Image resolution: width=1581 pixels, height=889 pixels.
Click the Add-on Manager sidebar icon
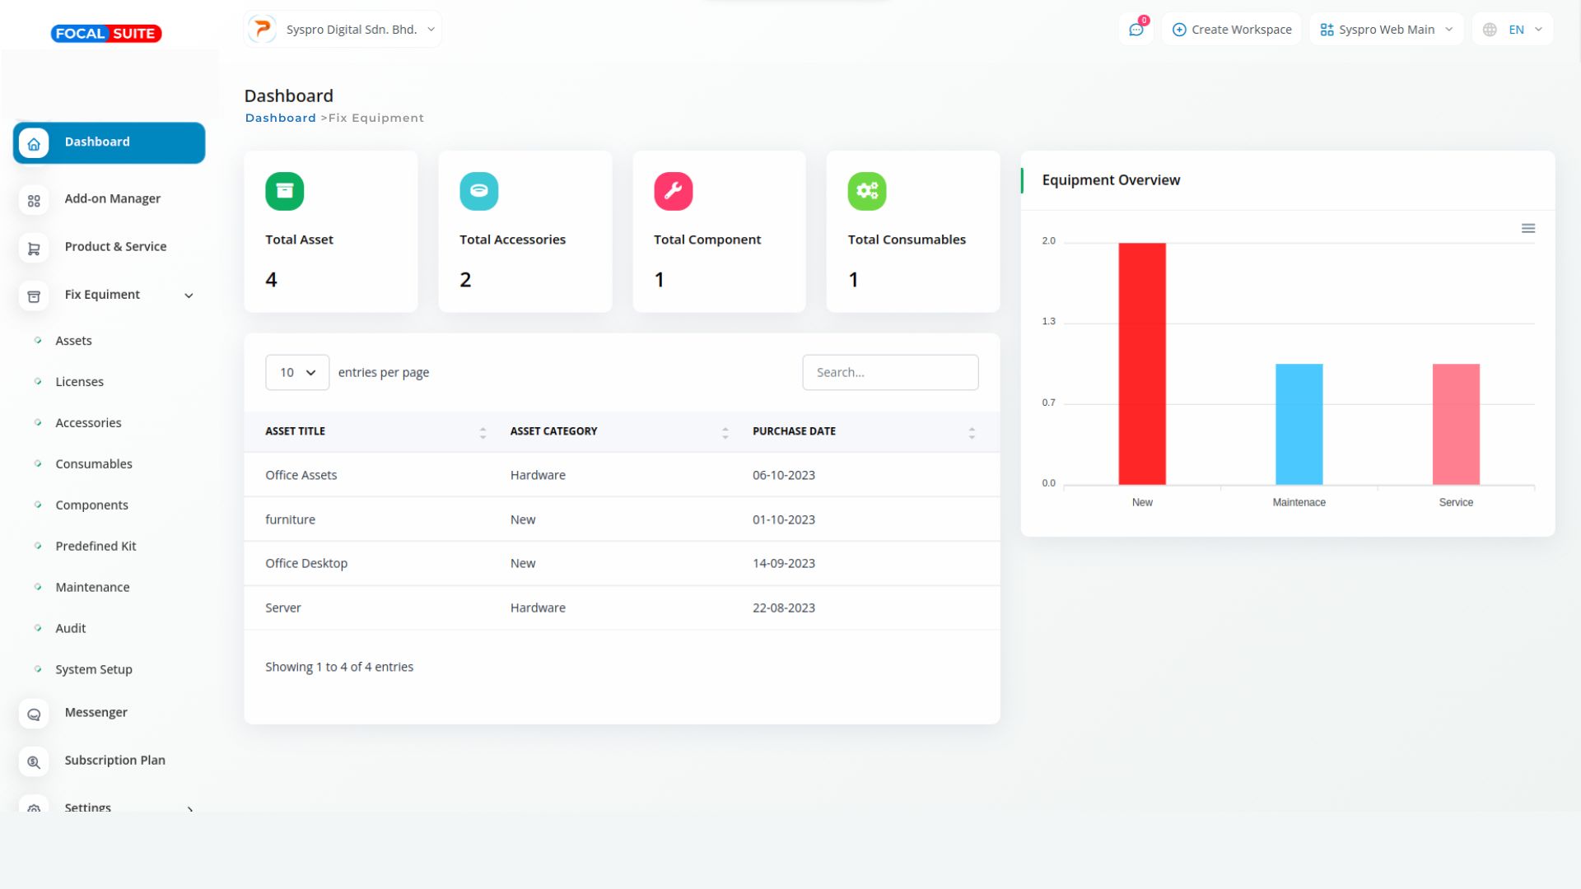point(34,200)
